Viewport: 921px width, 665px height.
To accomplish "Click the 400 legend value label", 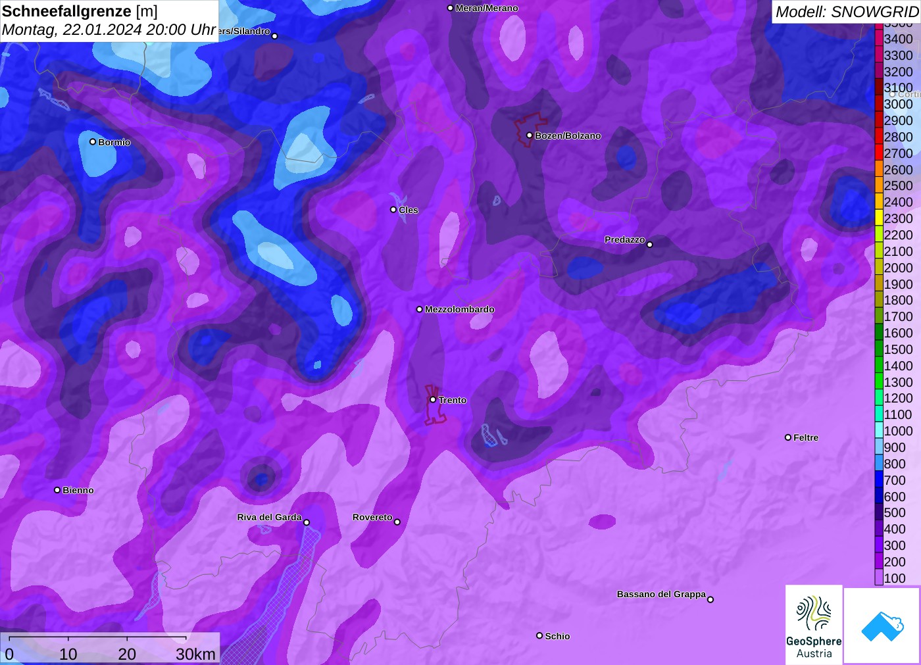I will [x=895, y=529].
